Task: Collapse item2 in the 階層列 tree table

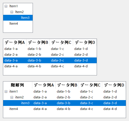Action: pos(12,97)
